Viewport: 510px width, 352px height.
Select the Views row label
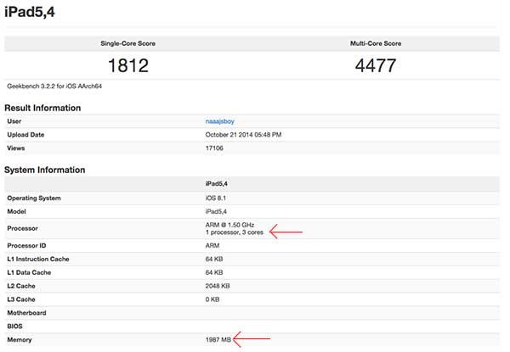16,148
